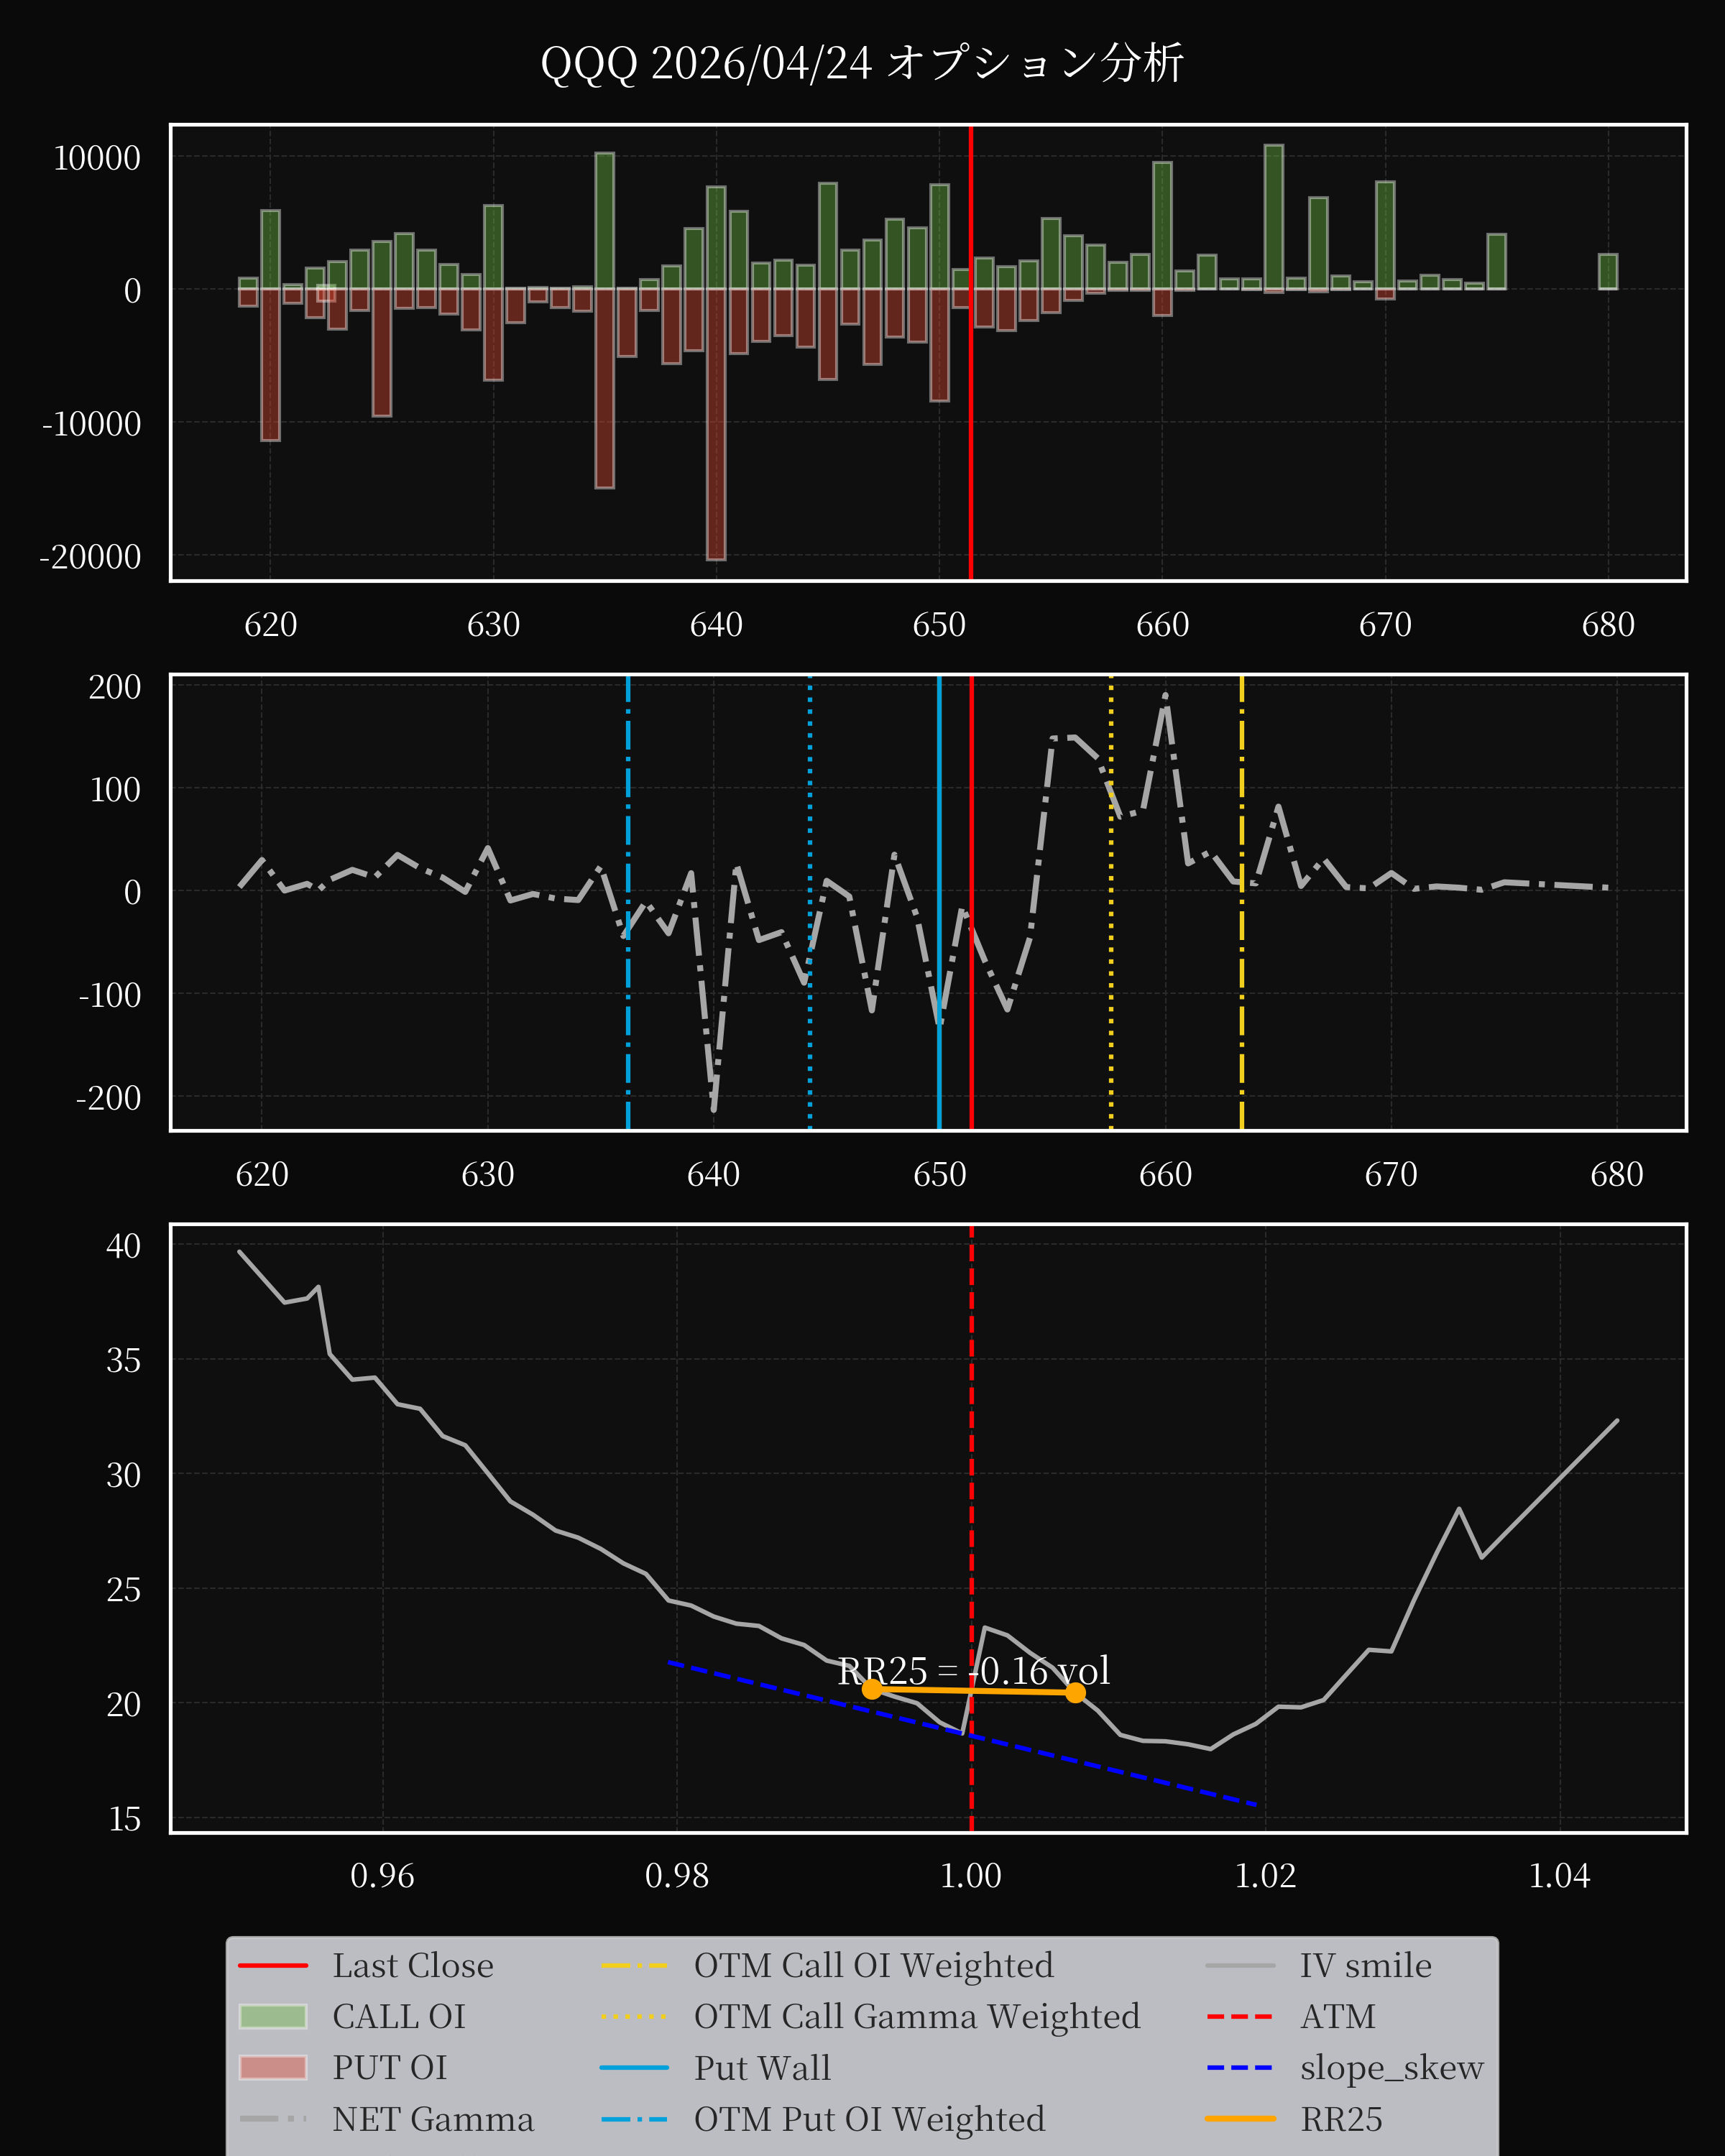This screenshot has width=1725, height=2156.
Task: Select the "-20000" y-axis tick label
Action: [x=90, y=557]
